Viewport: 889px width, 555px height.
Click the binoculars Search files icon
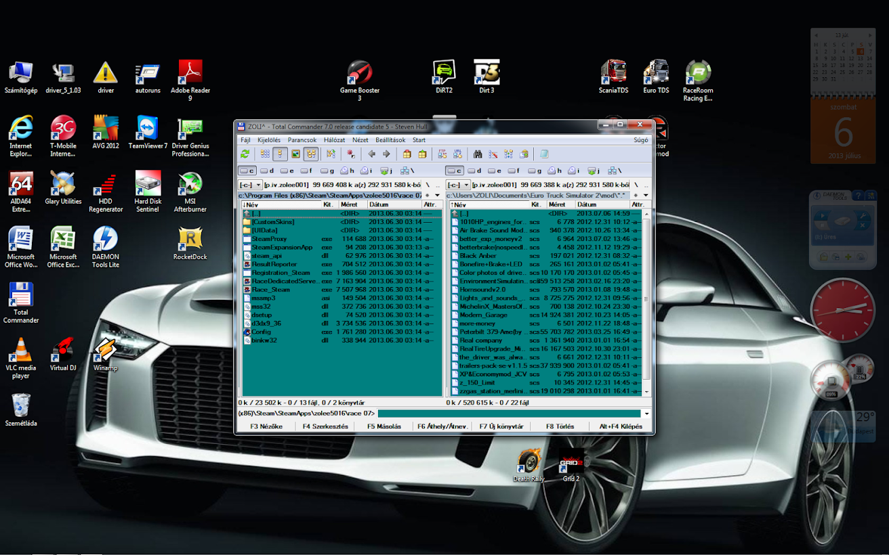478,154
